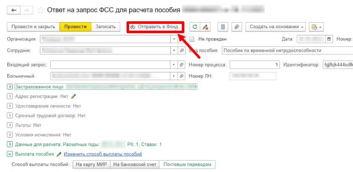Add document to favorites with star

pyautogui.click(x=40, y=10)
